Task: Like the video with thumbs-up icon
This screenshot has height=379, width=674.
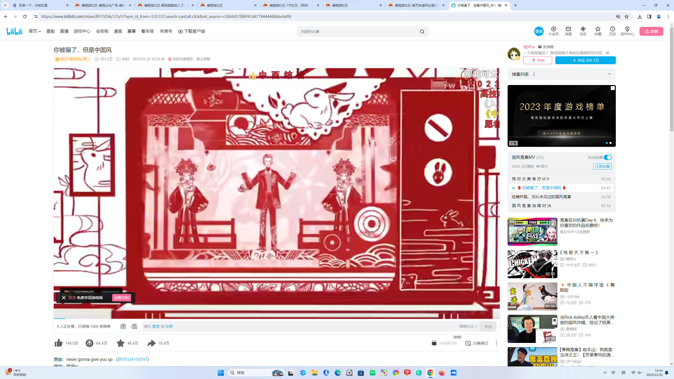Action: 58,343
